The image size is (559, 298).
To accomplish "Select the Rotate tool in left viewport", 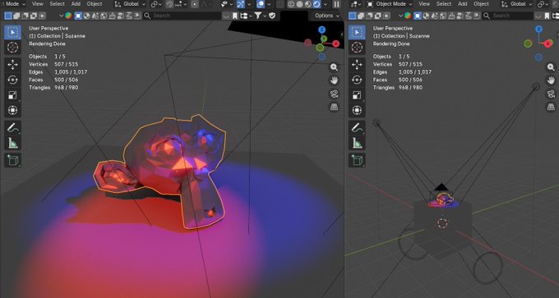I will (12, 80).
